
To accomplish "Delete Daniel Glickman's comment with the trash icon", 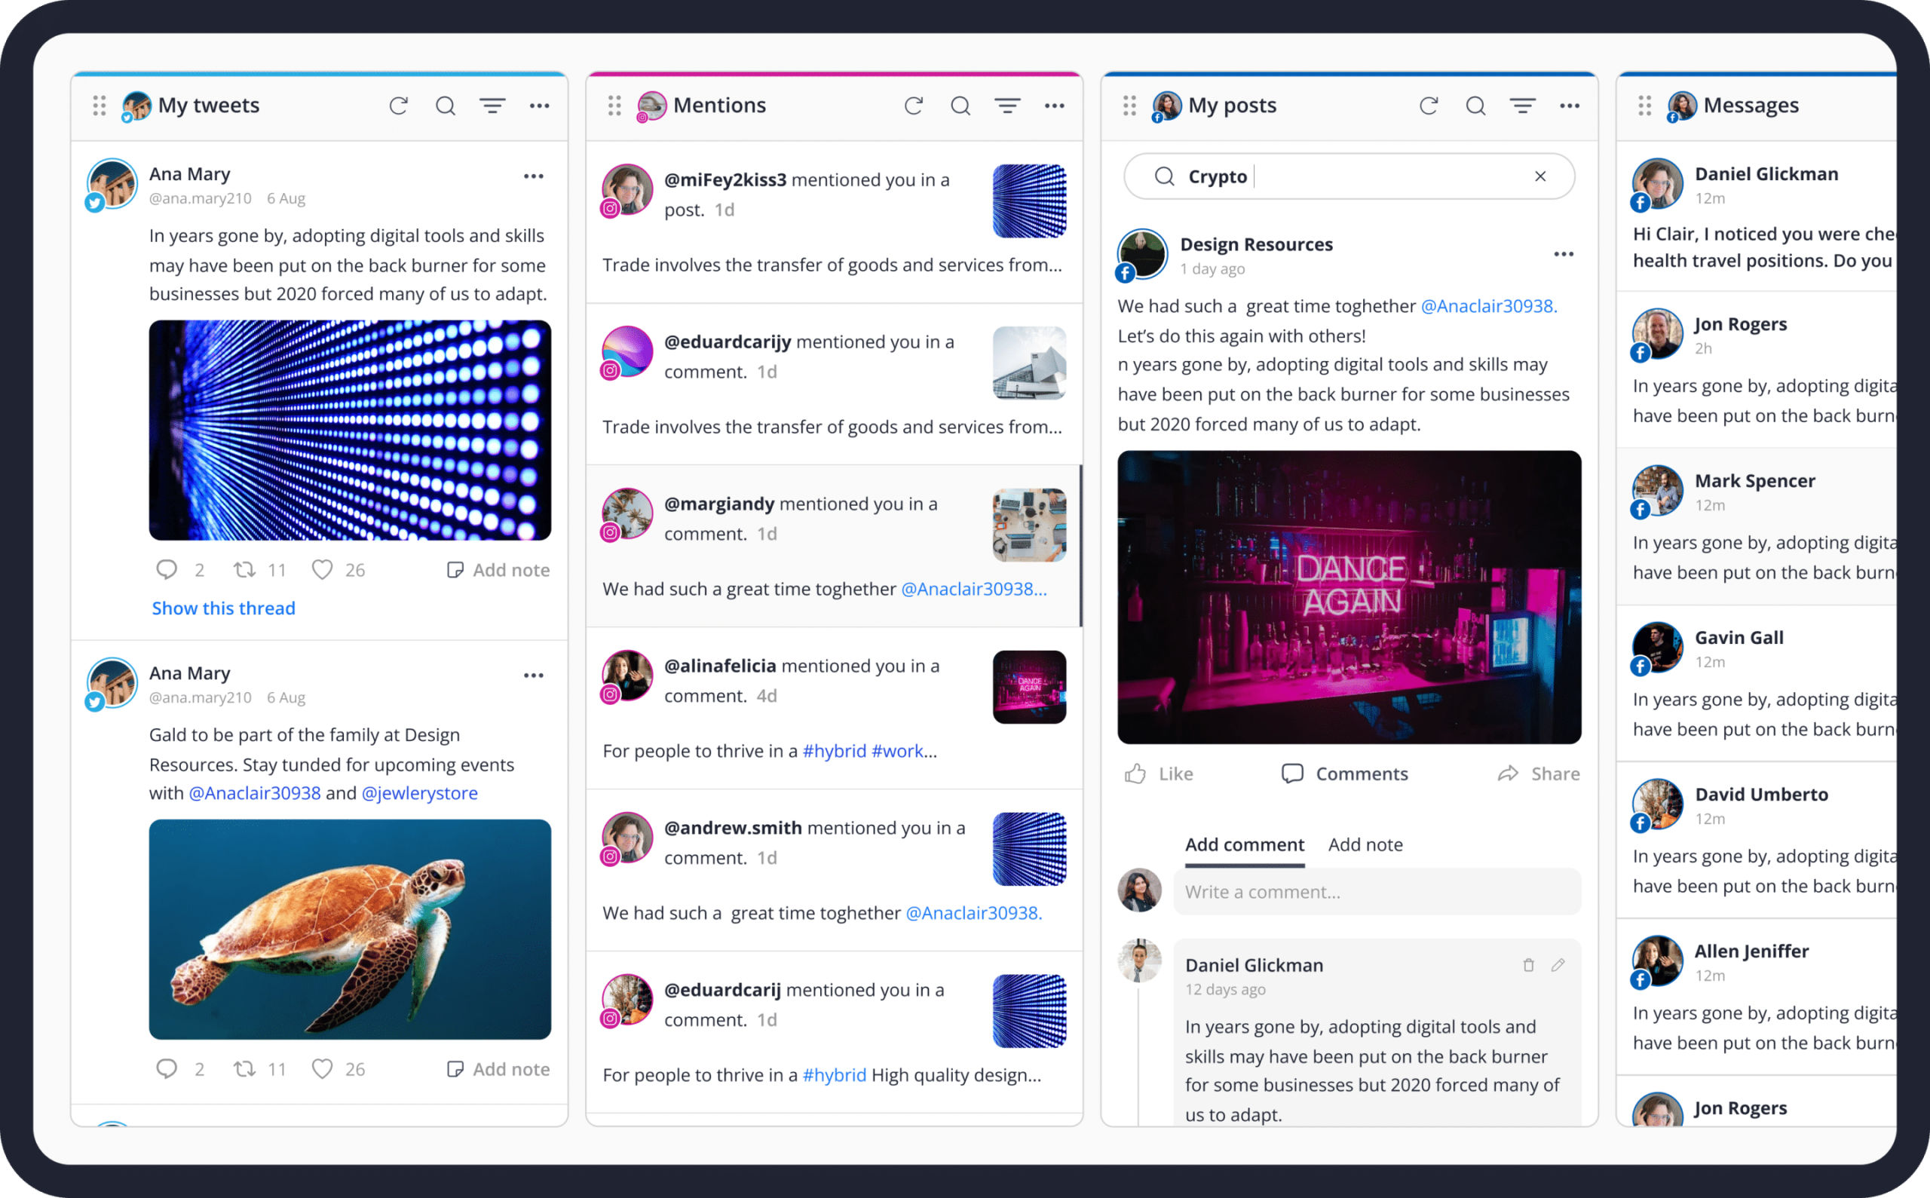I will 1528,965.
